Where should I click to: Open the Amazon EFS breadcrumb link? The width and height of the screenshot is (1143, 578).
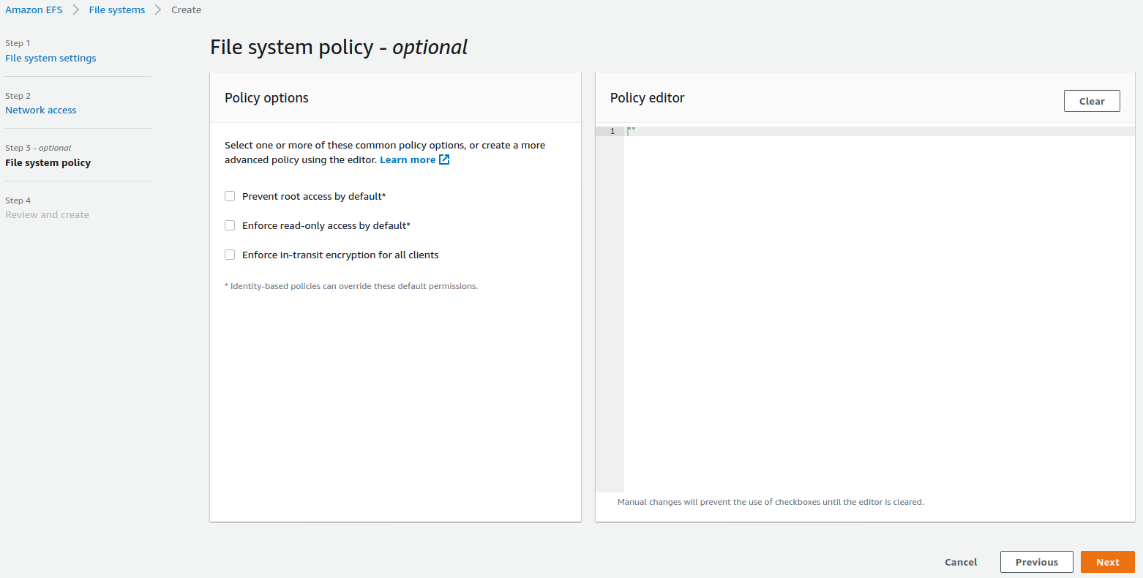pyautogui.click(x=34, y=10)
